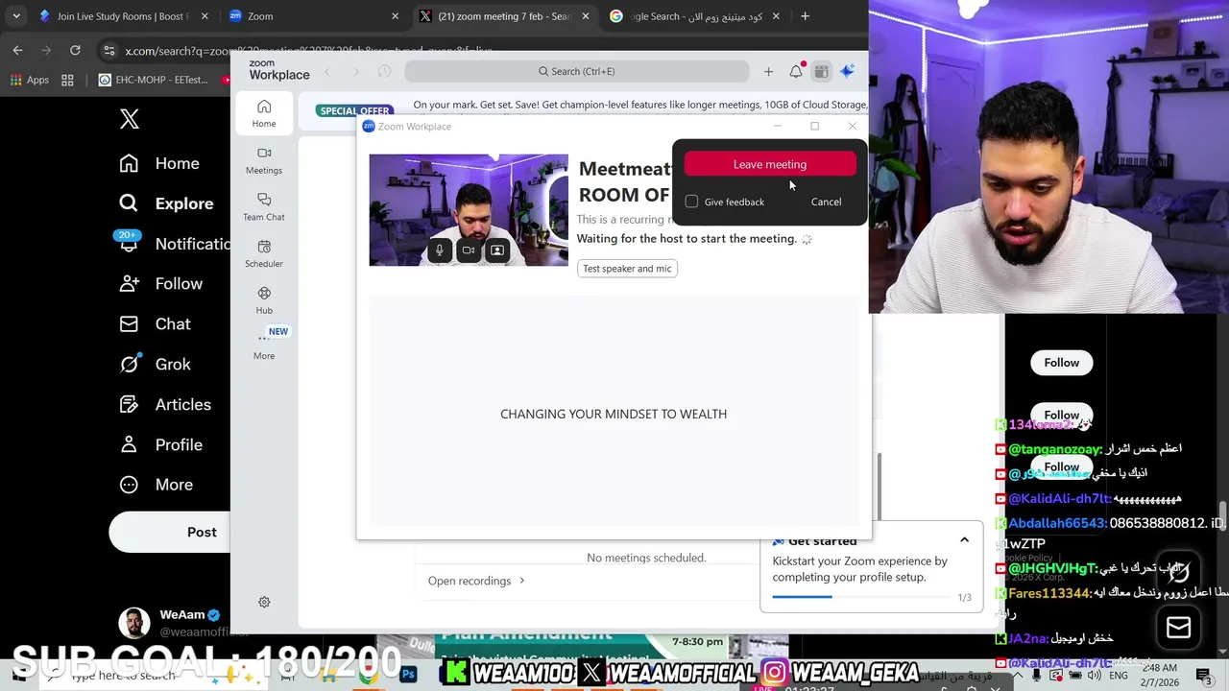
Task: Open Zoom settings gear icon
Action: (264, 602)
